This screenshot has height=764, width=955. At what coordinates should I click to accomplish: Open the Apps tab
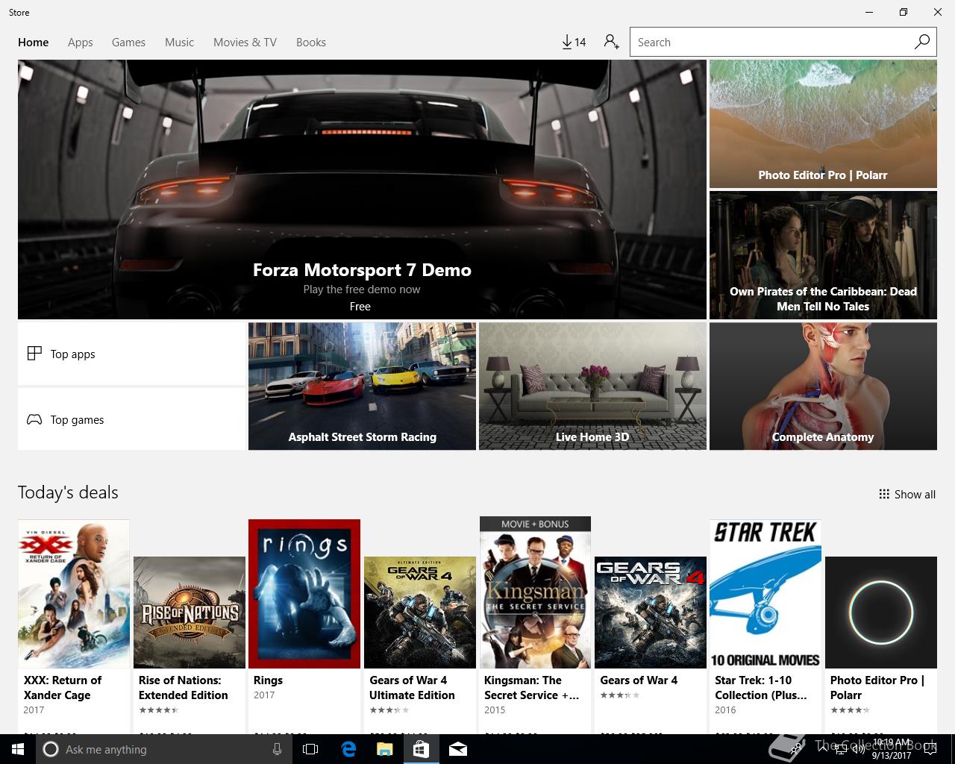click(81, 43)
